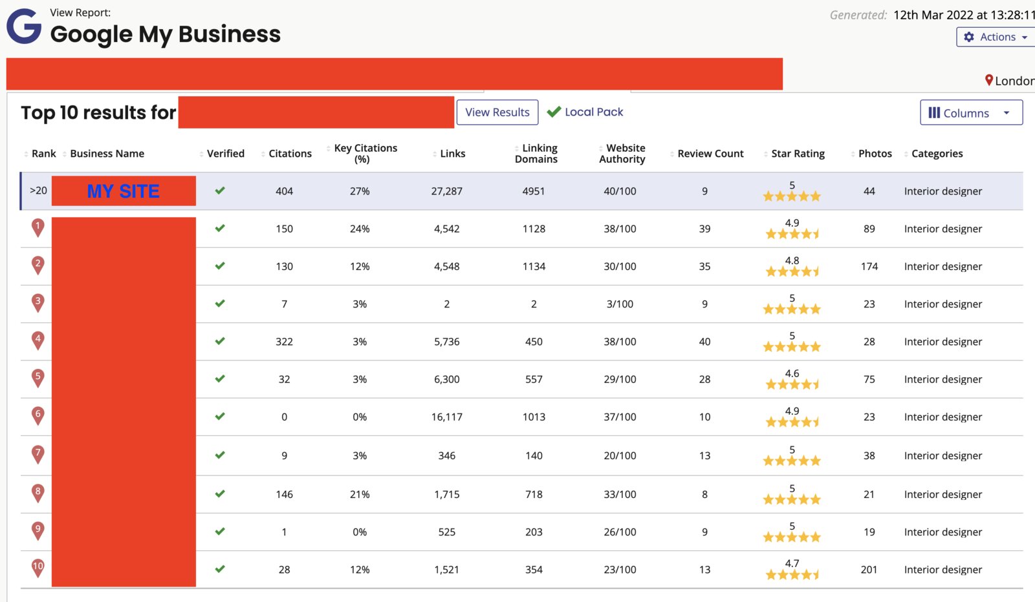Click the 5-star rating in MY SITE row
1035x602 pixels.
(x=792, y=196)
